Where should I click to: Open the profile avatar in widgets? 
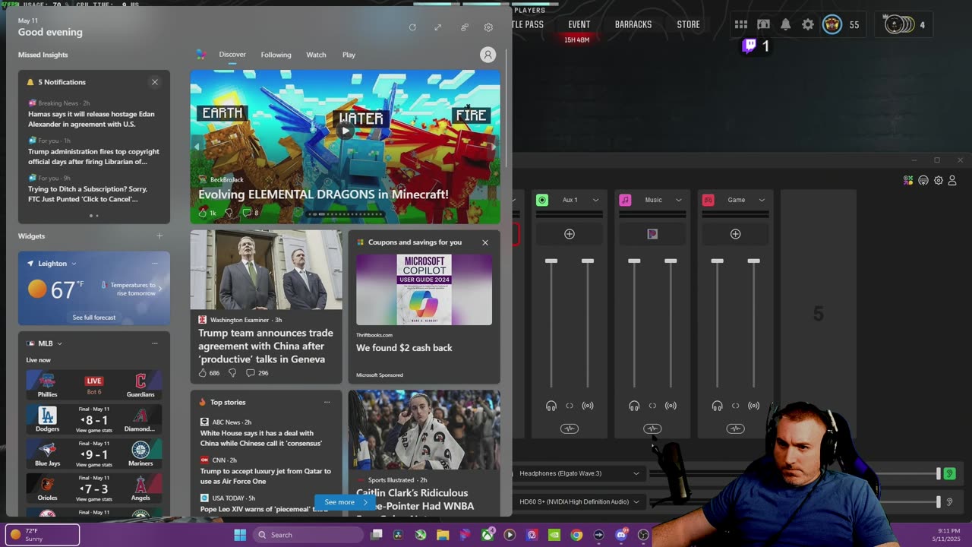(488, 55)
